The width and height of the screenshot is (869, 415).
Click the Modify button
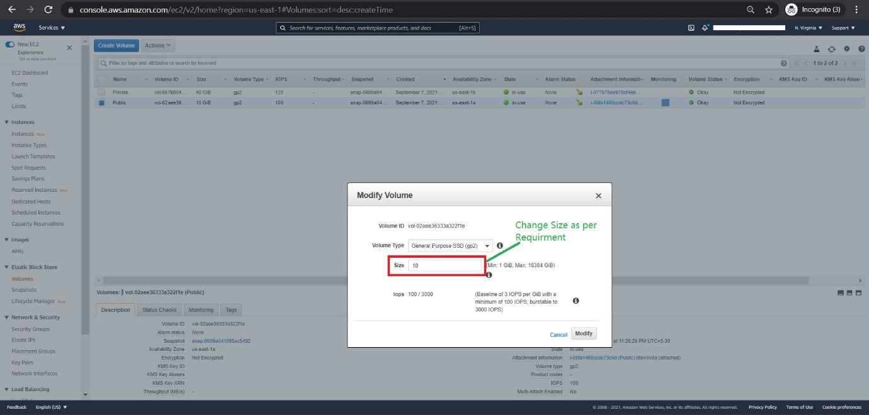pyautogui.click(x=584, y=333)
